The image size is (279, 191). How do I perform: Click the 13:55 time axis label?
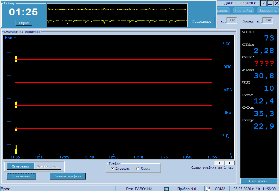212,157
